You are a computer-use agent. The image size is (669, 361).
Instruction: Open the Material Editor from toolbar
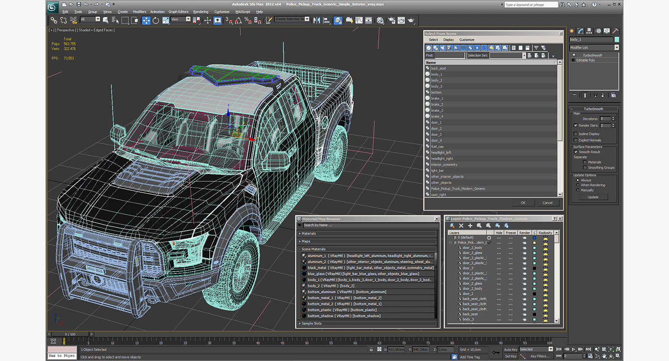[x=380, y=20]
